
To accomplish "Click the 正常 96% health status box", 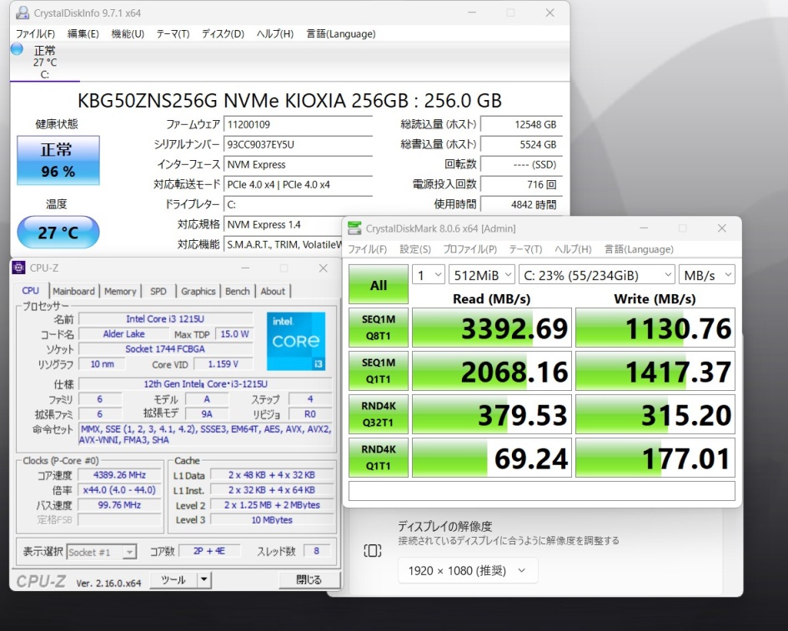I will click(58, 160).
